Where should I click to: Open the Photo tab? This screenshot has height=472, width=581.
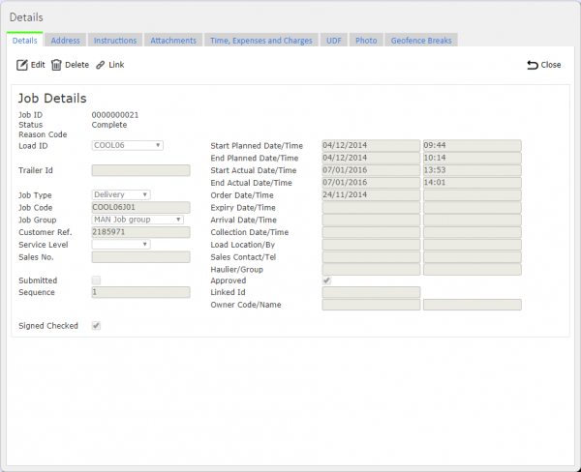point(366,41)
